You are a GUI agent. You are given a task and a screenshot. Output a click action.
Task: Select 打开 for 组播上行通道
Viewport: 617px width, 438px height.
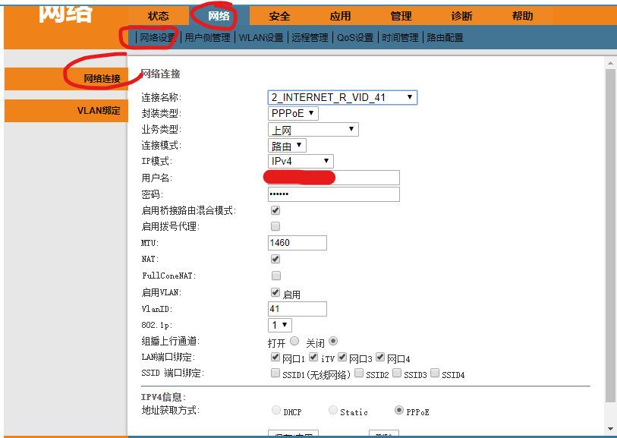[295, 341]
